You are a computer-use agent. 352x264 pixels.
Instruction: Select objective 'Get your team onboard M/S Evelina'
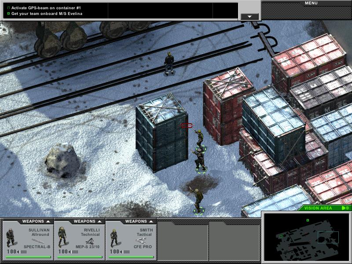(47, 14)
